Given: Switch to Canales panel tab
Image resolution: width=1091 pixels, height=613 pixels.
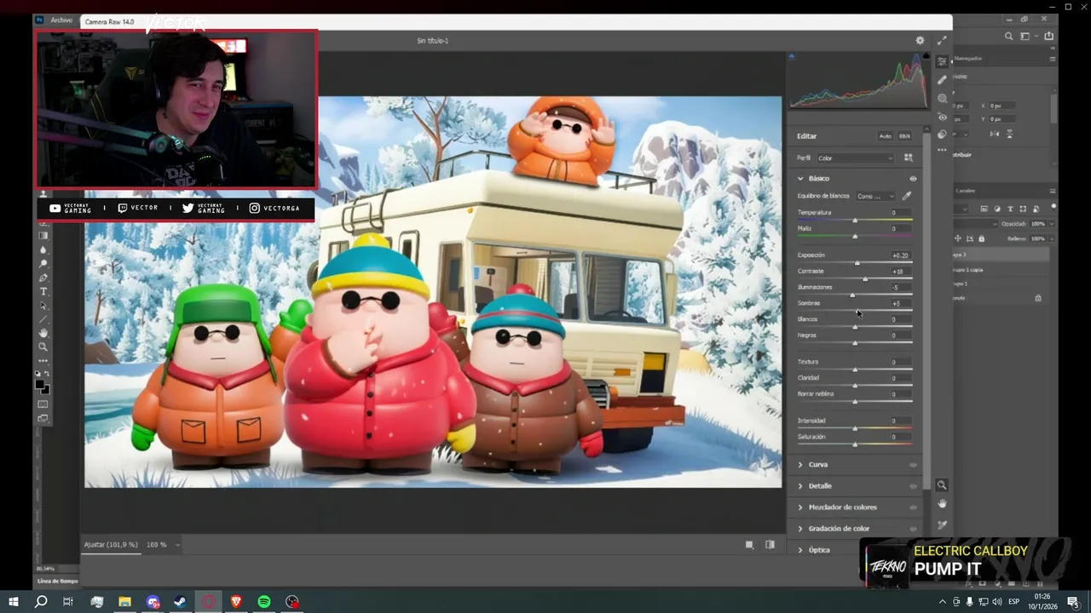Looking at the screenshot, I should tap(965, 191).
